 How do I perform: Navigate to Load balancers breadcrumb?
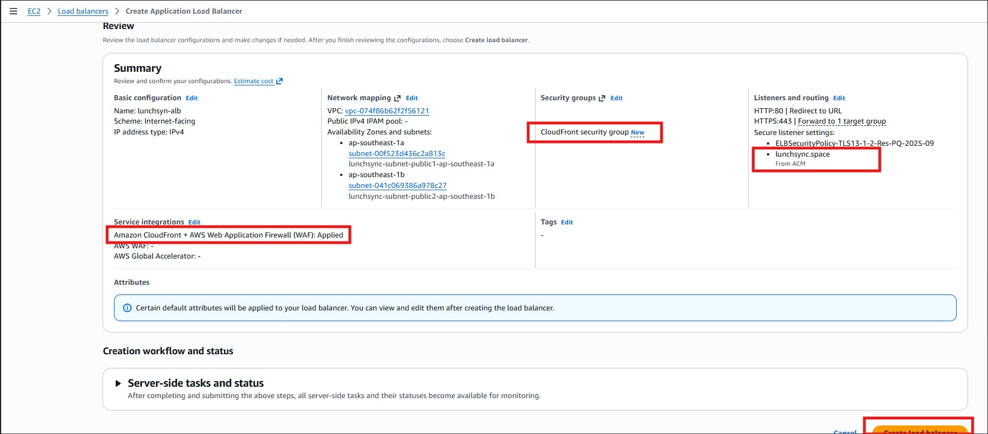pos(83,11)
